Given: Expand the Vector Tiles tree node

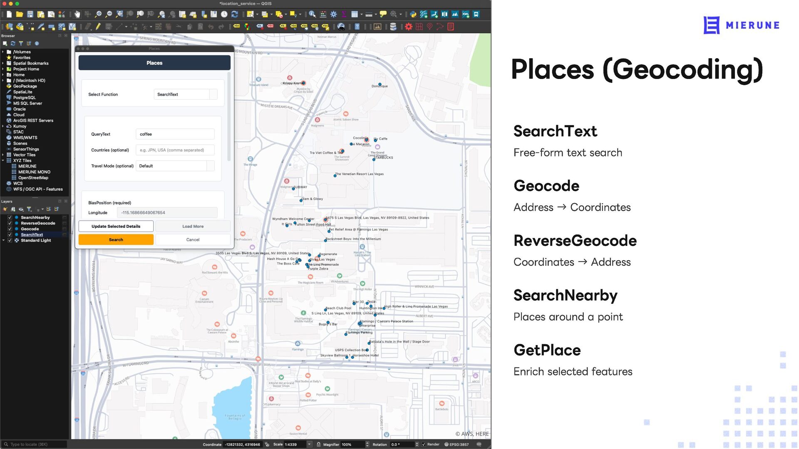Looking at the screenshot, I should point(3,155).
